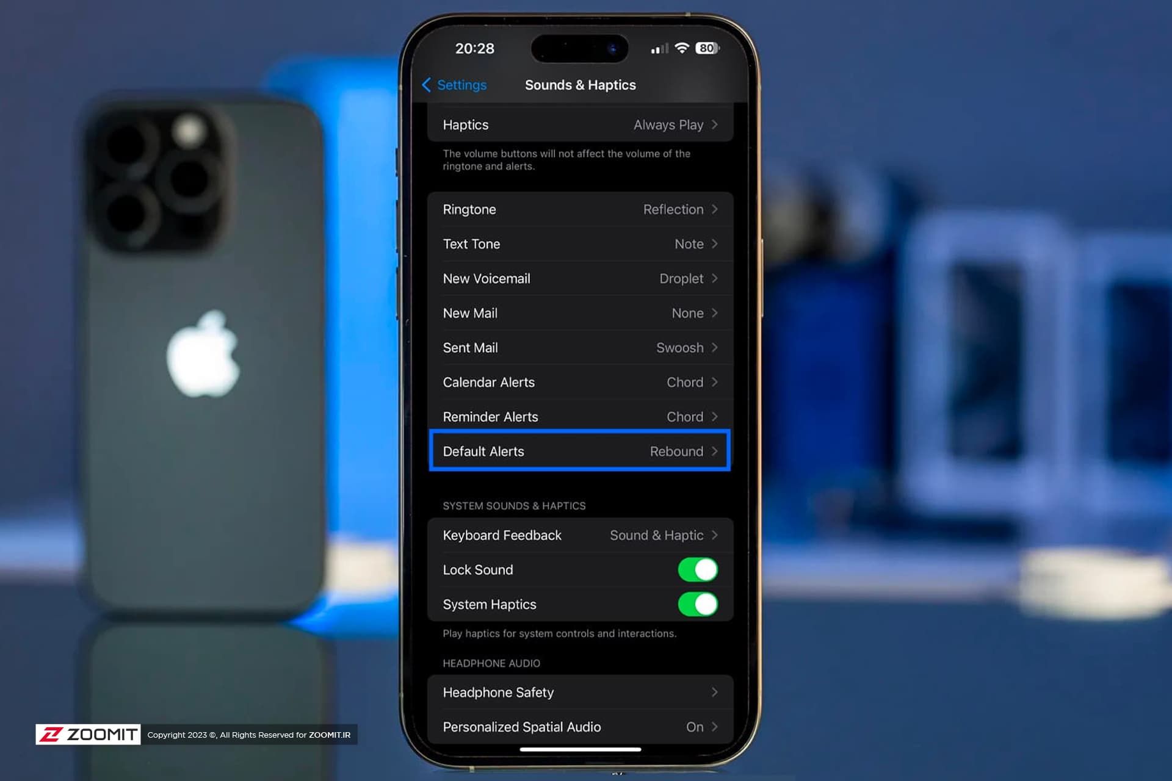Open the New Mail sound settings
1172x781 pixels.
[580, 313]
